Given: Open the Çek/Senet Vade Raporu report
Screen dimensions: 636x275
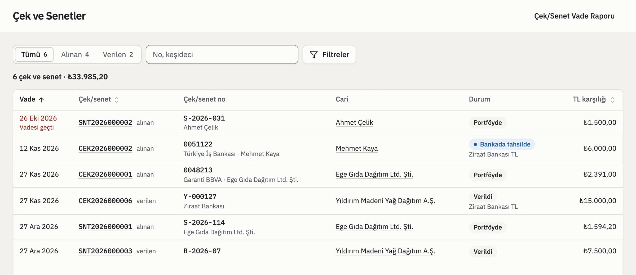Looking at the screenshot, I should coord(574,16).
